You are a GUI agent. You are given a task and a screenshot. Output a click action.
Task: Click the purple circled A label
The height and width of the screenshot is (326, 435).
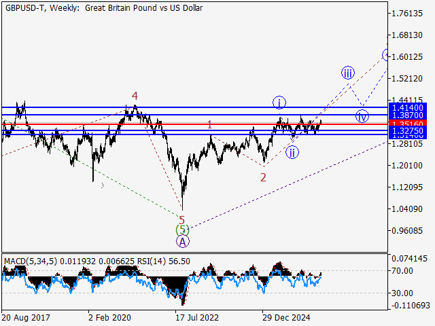pos(183,242)
